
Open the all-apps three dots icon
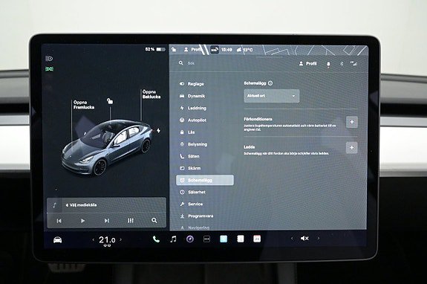206,239
